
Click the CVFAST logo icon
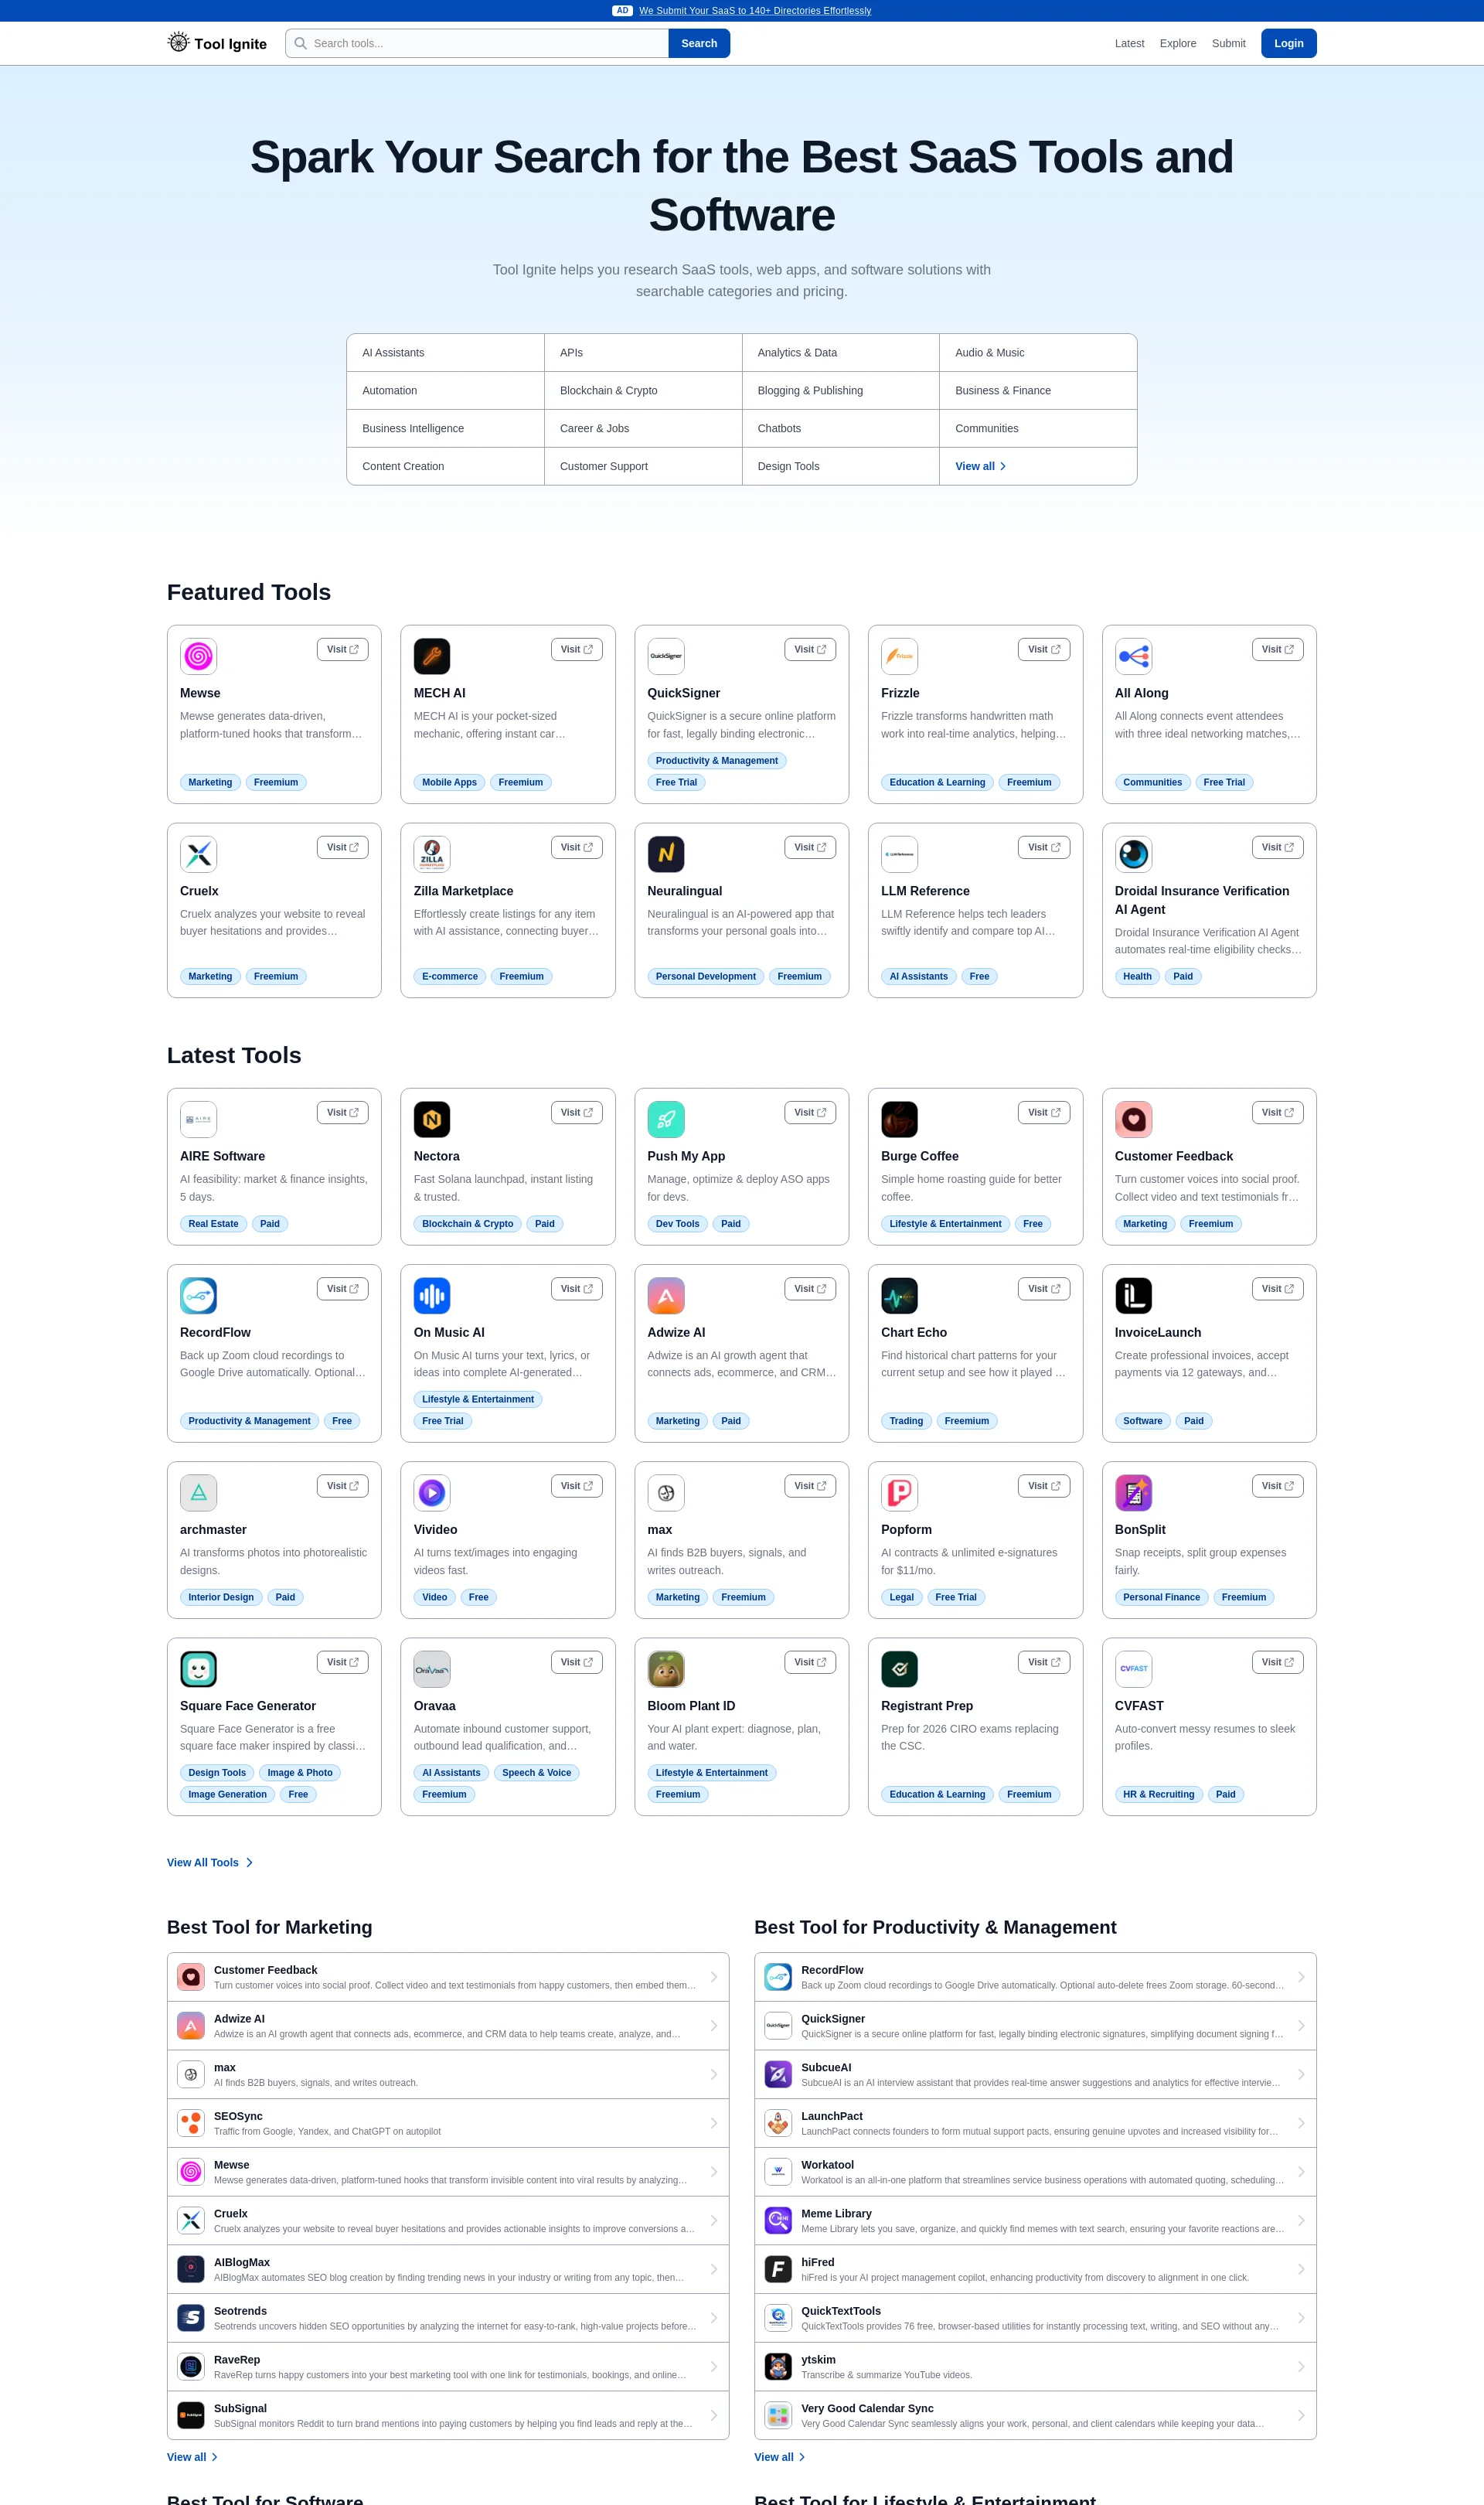click(x=1133, y=1669)
